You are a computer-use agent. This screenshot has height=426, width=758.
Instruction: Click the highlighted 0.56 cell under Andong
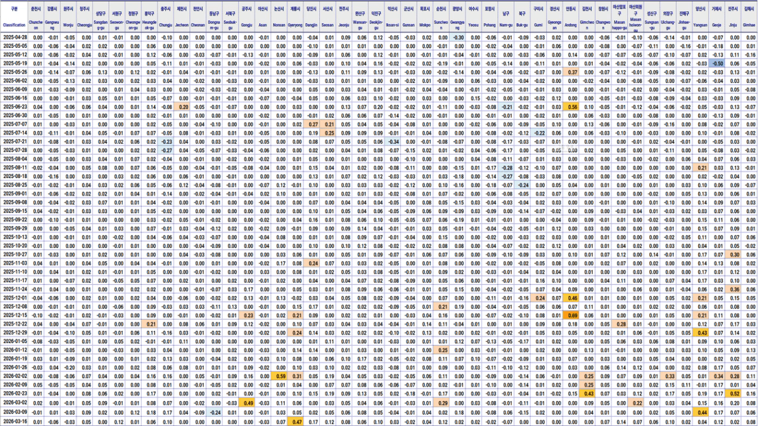570,107
